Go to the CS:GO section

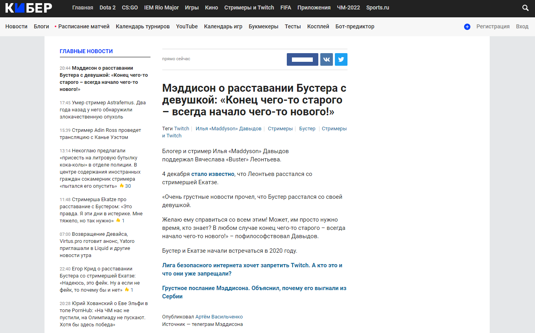click(130, 7)
